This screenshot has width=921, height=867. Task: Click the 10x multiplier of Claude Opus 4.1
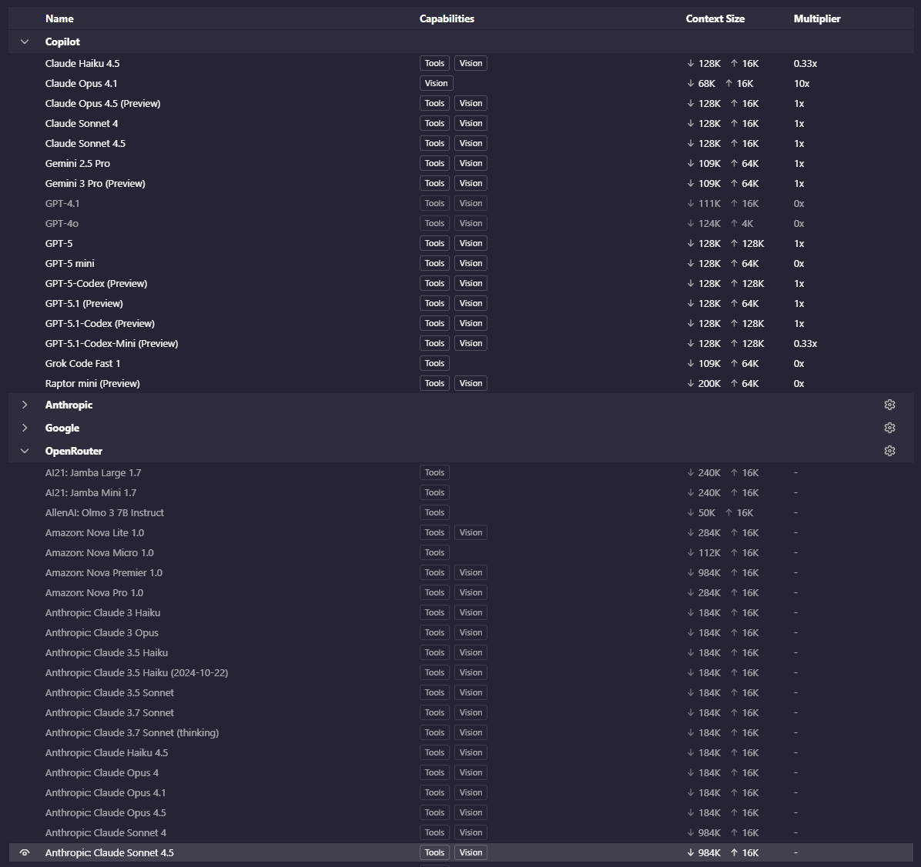point(801,83)
